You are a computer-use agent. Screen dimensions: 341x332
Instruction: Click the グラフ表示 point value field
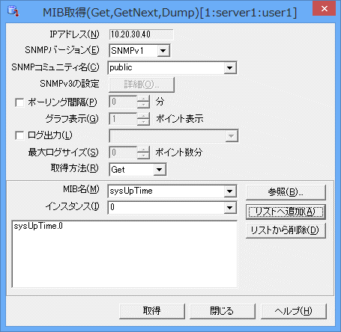point(123,119)
